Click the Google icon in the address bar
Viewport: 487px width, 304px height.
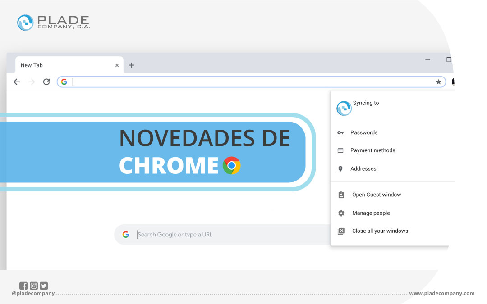(64, 82)
